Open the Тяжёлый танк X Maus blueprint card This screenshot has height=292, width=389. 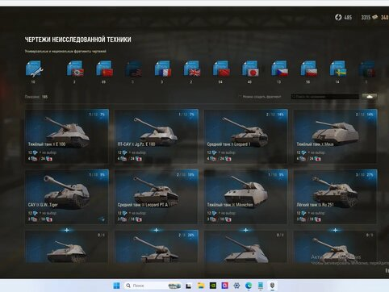coord(335,136)
